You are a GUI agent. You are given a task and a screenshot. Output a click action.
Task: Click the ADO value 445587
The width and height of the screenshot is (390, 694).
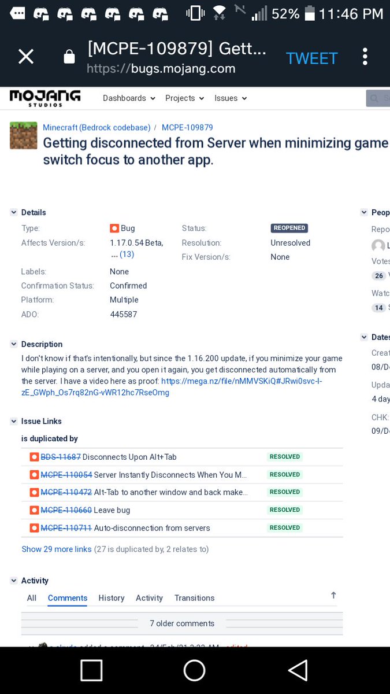click(123, 315)
